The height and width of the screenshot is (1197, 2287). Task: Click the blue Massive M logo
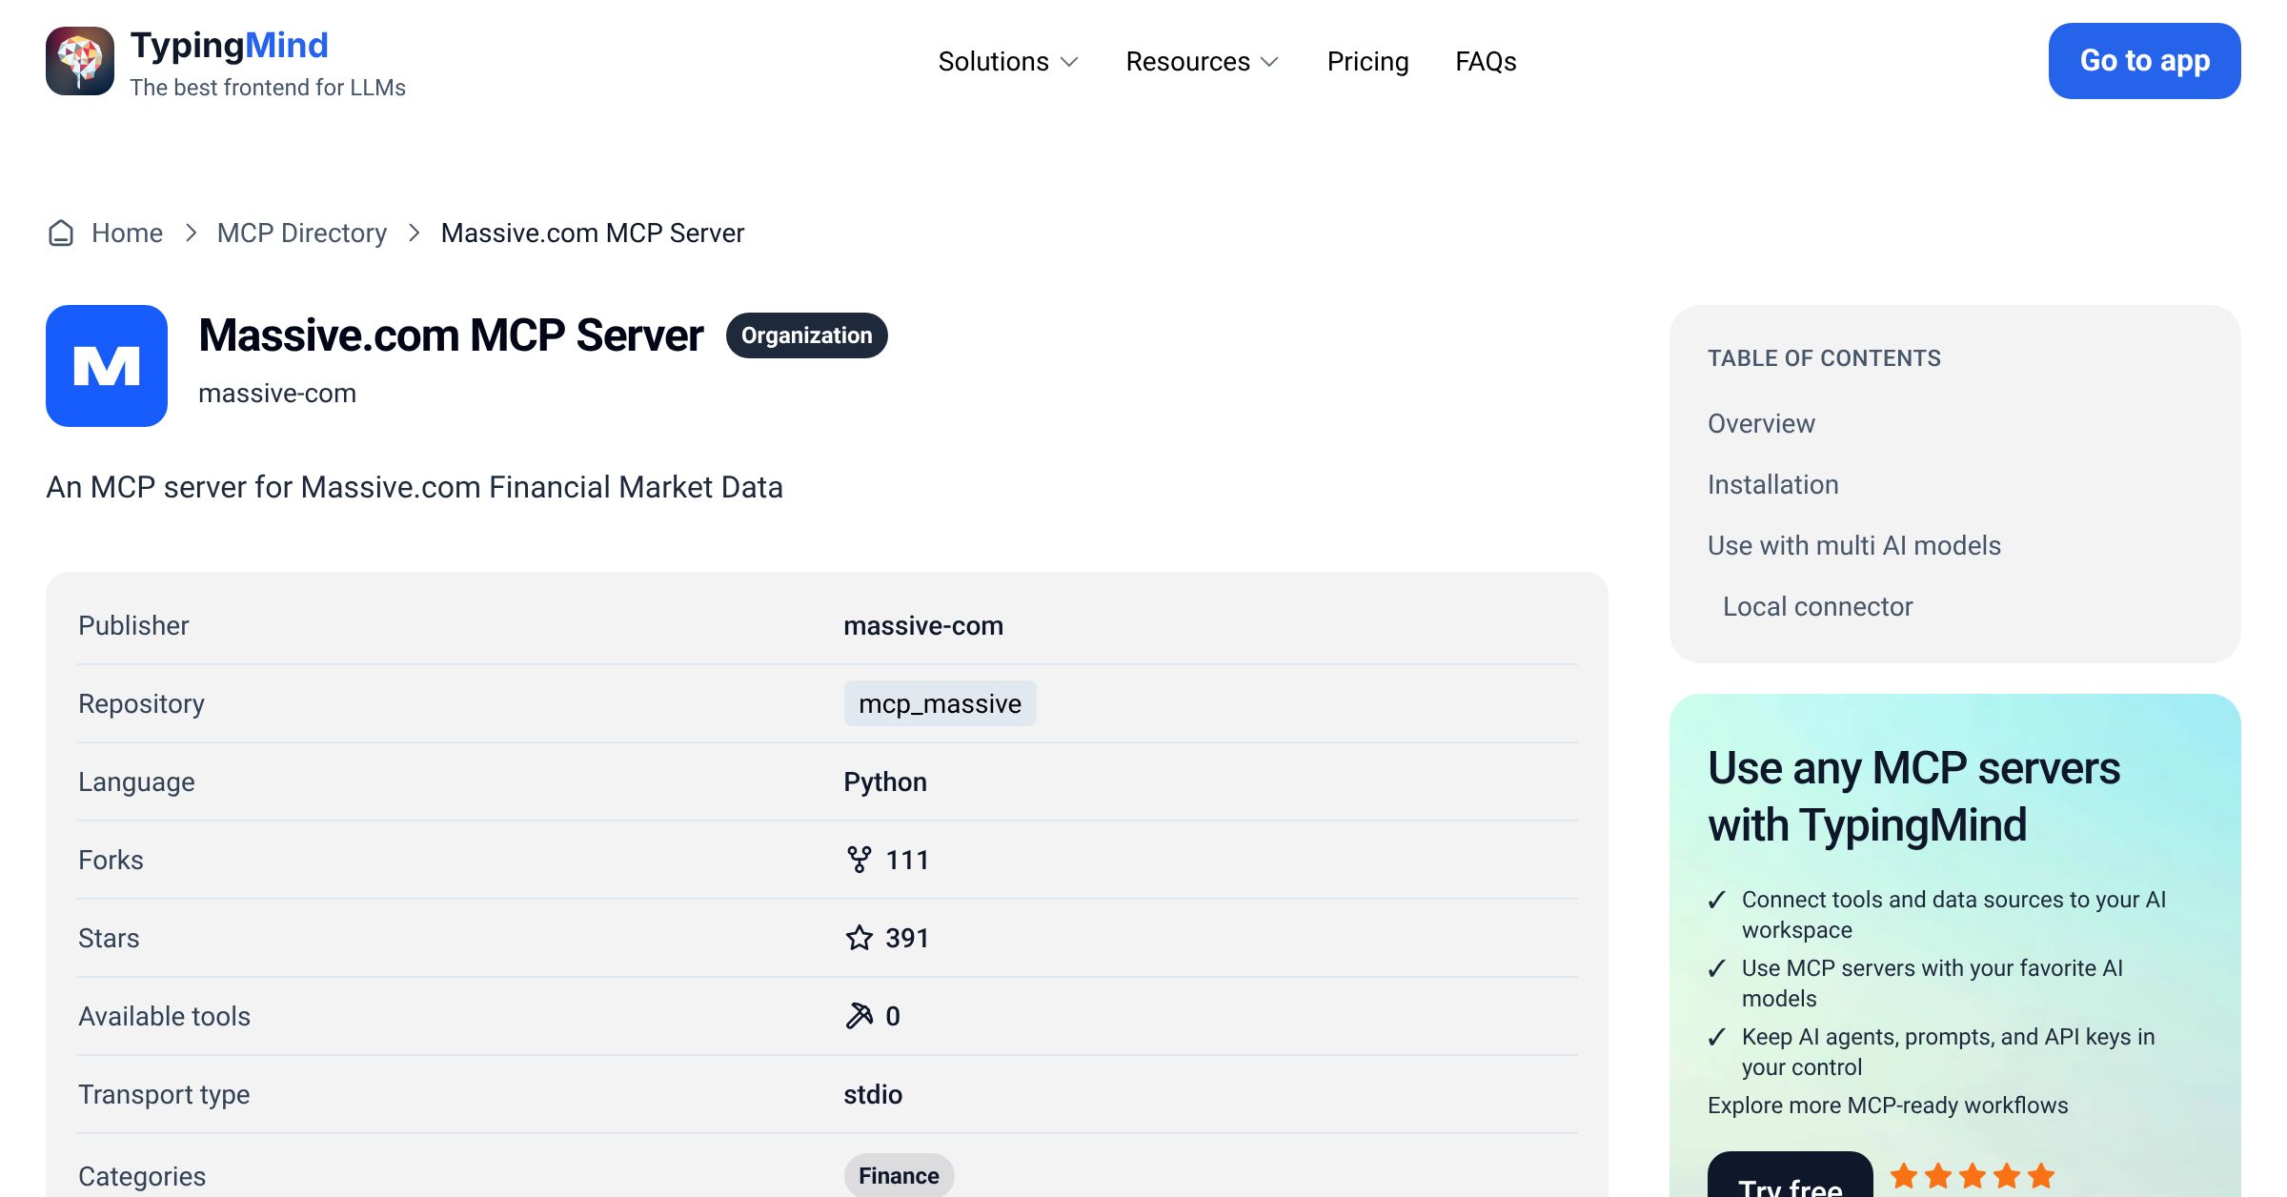click(x=107, y=366)
